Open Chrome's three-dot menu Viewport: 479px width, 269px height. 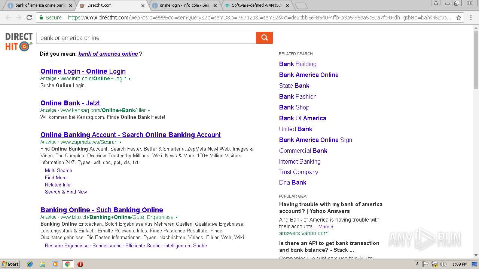point(471,18)
